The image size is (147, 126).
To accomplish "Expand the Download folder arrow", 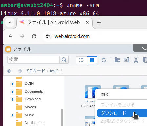I will (x=13, y=99).
